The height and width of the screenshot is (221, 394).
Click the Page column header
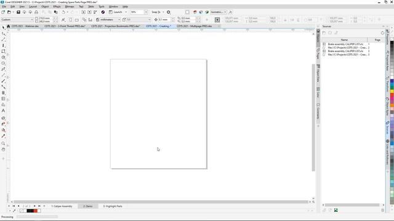377,40
